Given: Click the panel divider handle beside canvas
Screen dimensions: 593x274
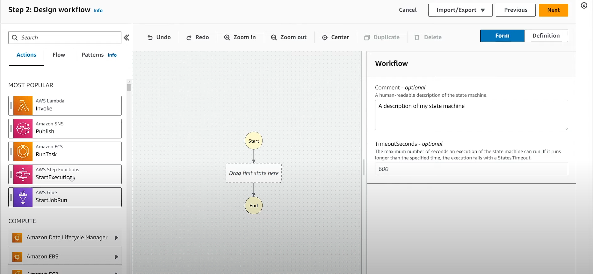Looking at the screenshot, I should tap(364, 167).
